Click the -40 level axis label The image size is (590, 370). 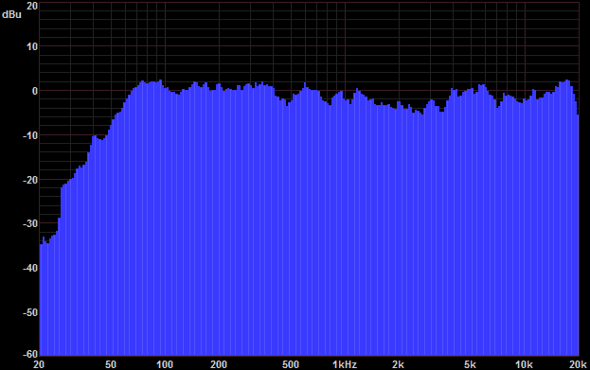[30, 268]
